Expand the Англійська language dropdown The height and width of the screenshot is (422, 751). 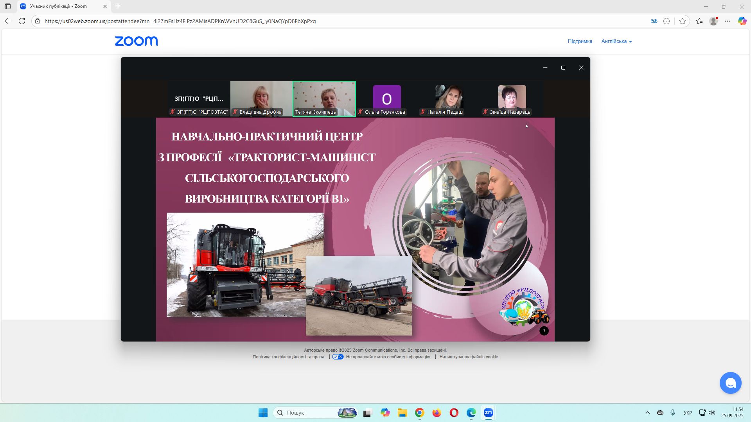click(616, 41)
